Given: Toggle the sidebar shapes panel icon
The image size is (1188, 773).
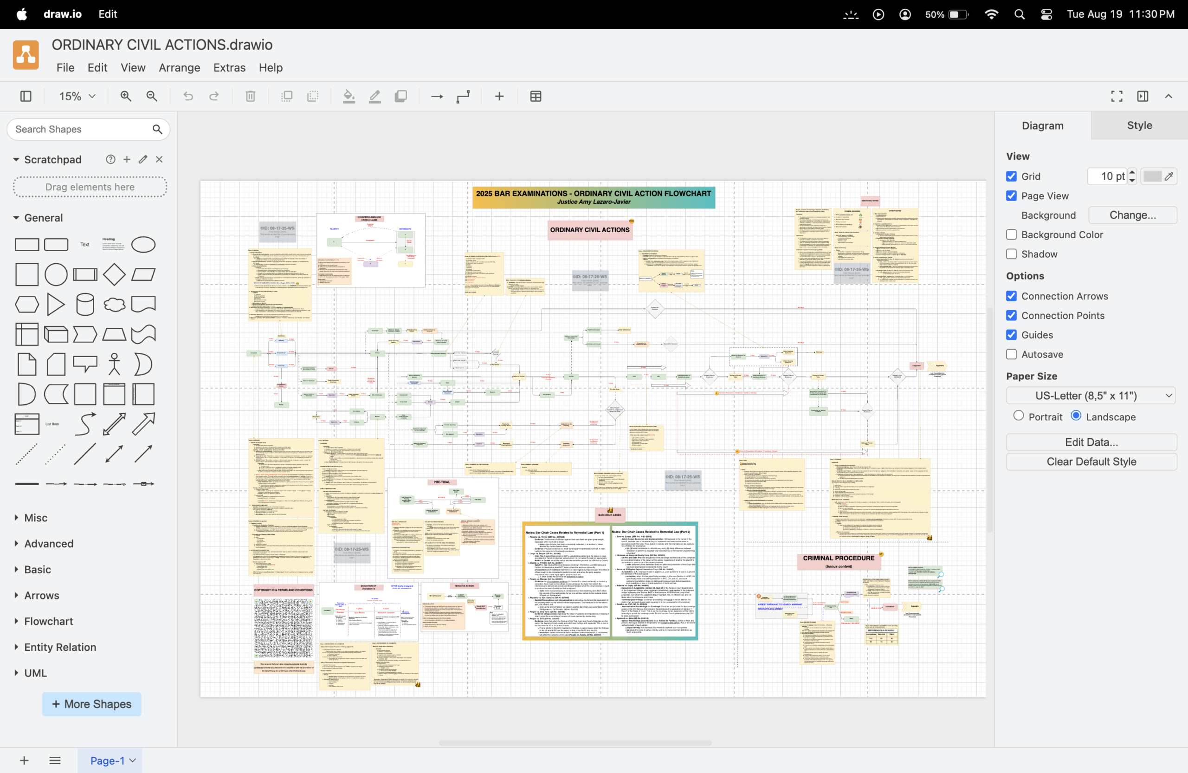Looking at the screenshot, I should 26,97.
